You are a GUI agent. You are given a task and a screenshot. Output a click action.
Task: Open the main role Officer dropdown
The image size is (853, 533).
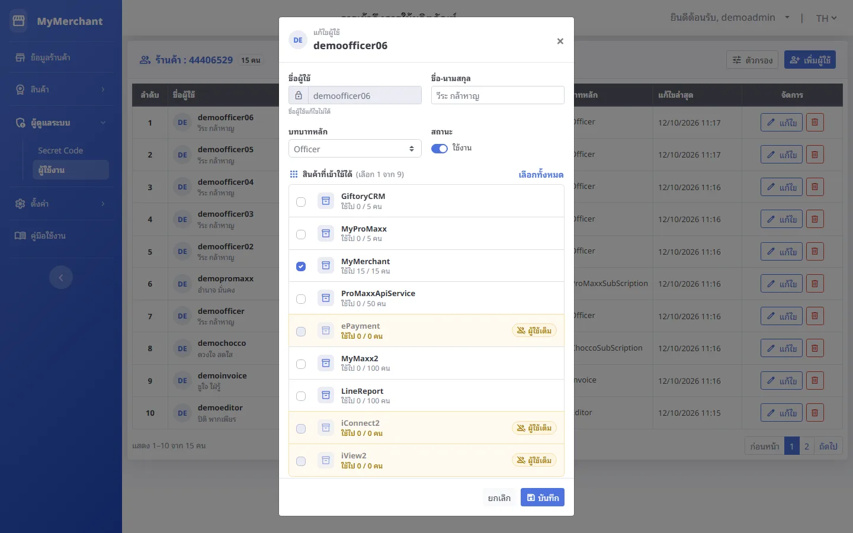point(355,149)
